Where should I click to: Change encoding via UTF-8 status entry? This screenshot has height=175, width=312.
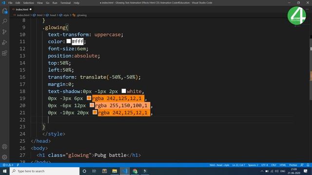pyautogui.click(x=264, y=165)
